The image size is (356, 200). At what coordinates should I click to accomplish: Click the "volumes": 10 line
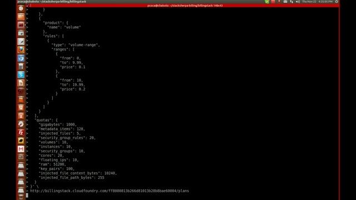click(53, 142)
